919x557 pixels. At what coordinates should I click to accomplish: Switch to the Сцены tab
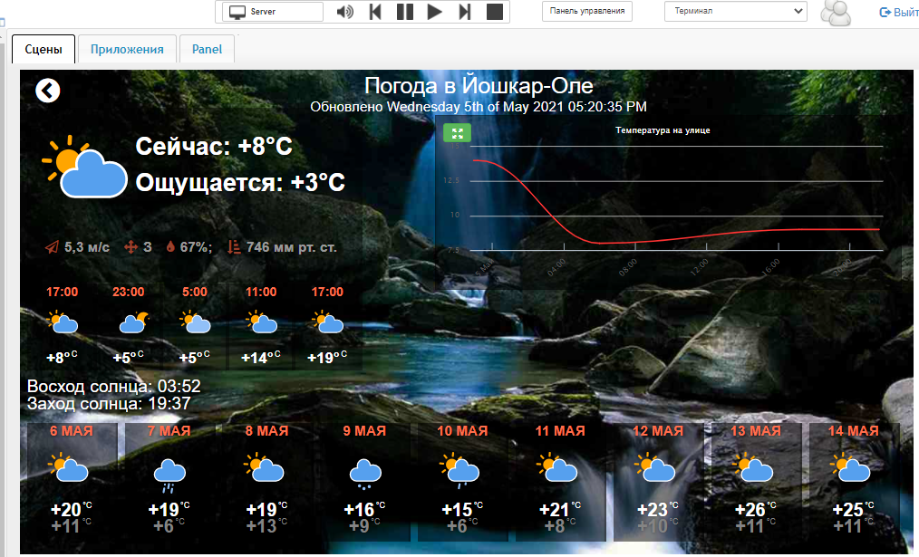(44, 50)
